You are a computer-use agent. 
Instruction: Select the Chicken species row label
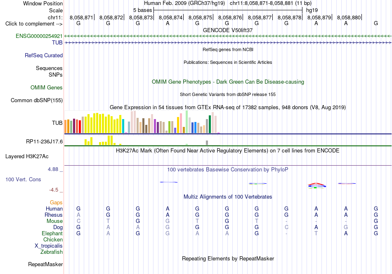[53, 239]
